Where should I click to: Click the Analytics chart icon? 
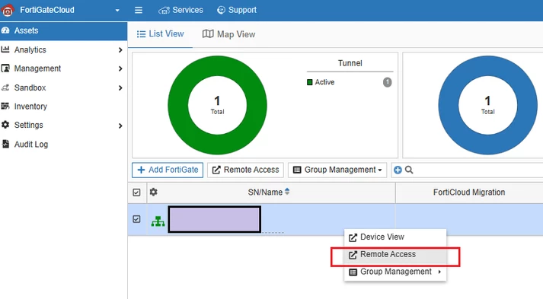(x=5, y=49)
